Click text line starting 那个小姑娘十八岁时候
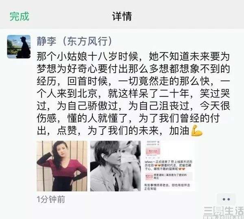The image size is (244, 219). coord(133,56)
